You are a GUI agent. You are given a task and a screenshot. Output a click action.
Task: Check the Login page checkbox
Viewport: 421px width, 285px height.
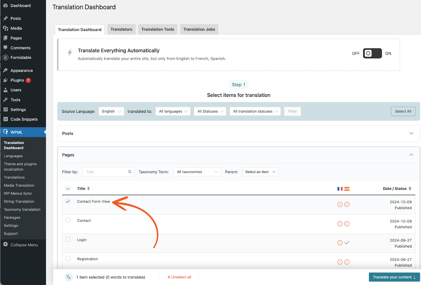point(68,240)
